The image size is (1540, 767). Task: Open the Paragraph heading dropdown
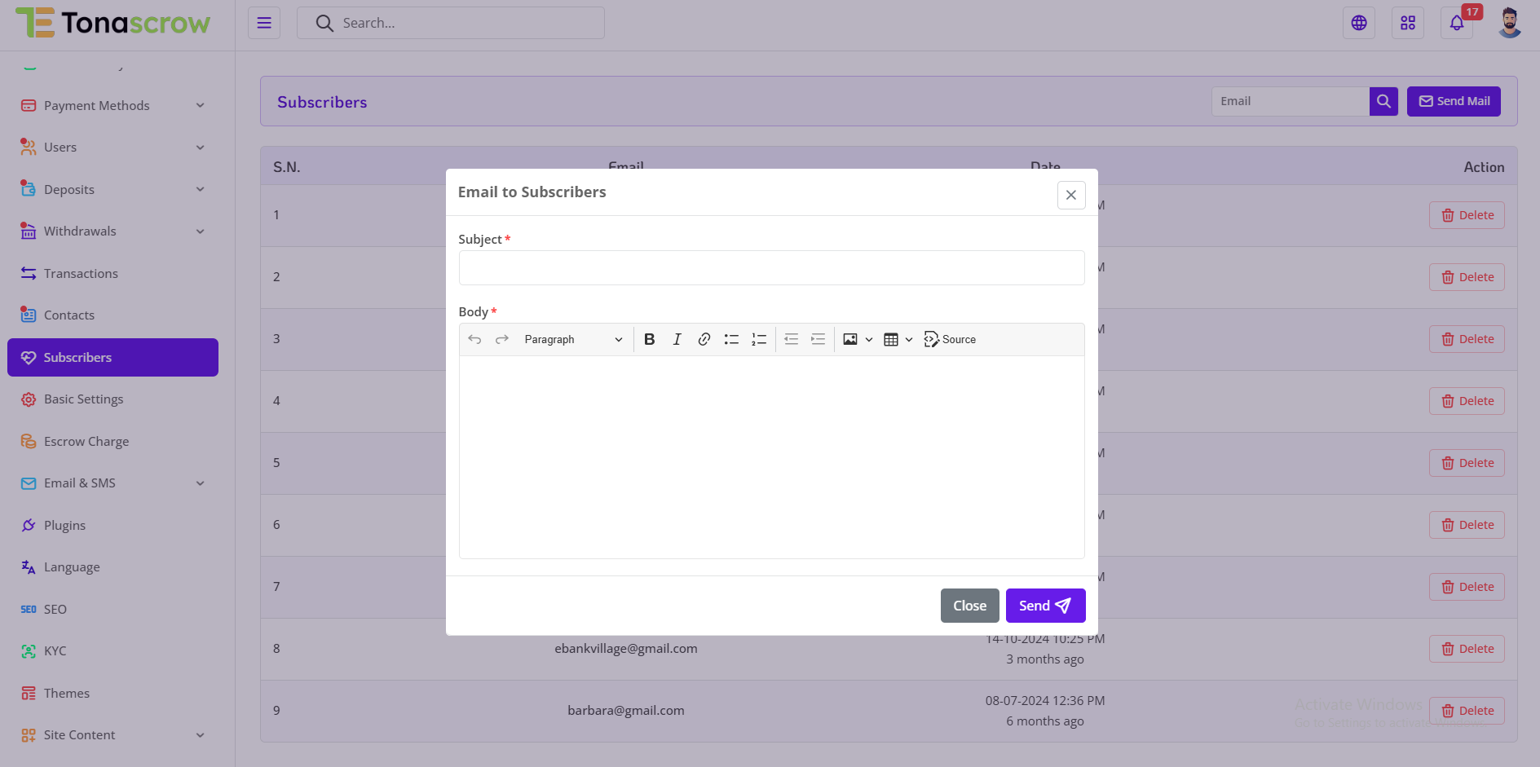(572, 340)
